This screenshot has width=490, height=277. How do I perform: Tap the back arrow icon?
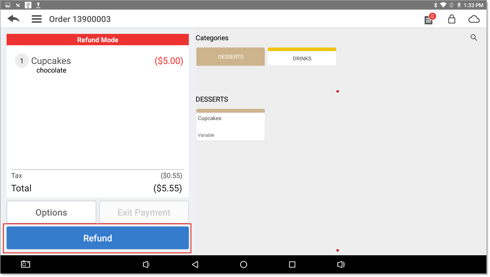click(14, 19)
